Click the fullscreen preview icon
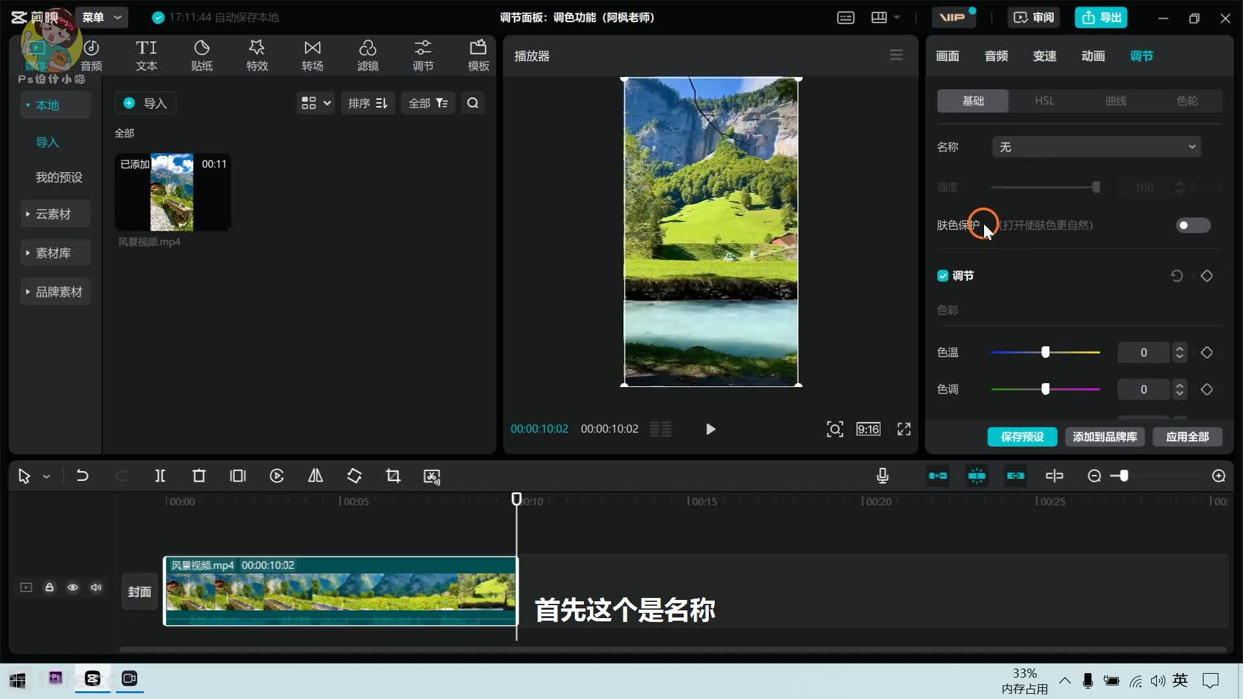Screen dimensions: 1243x699 (x=904, y=428)
